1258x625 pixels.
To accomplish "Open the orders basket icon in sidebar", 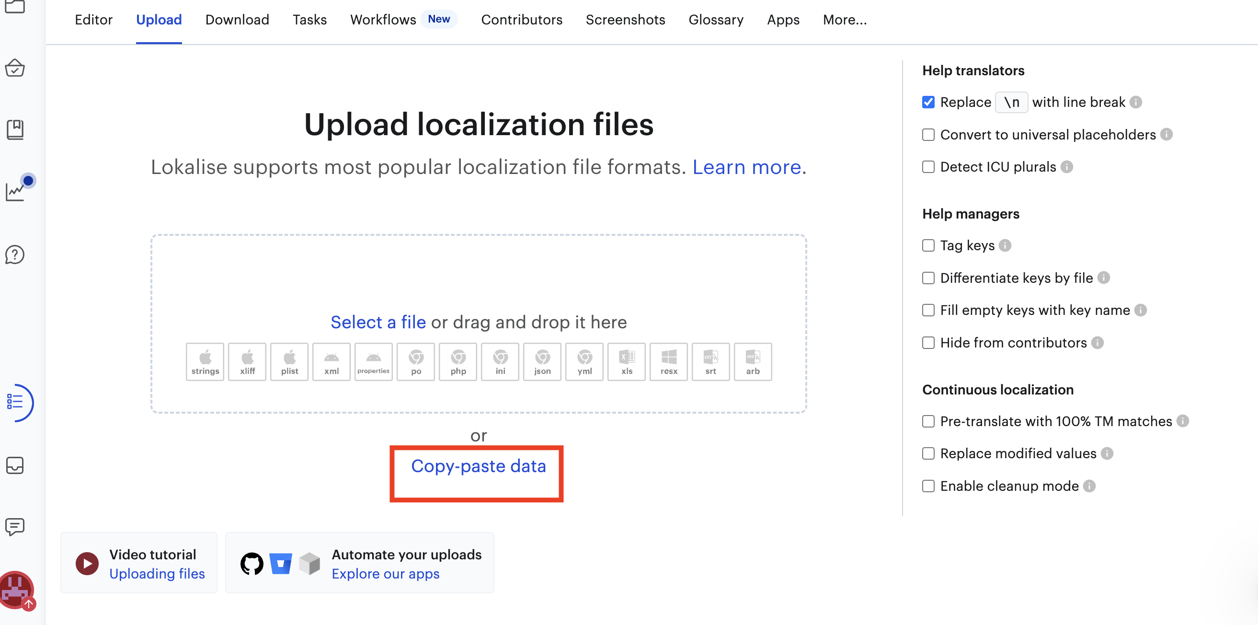I will 15,69.
